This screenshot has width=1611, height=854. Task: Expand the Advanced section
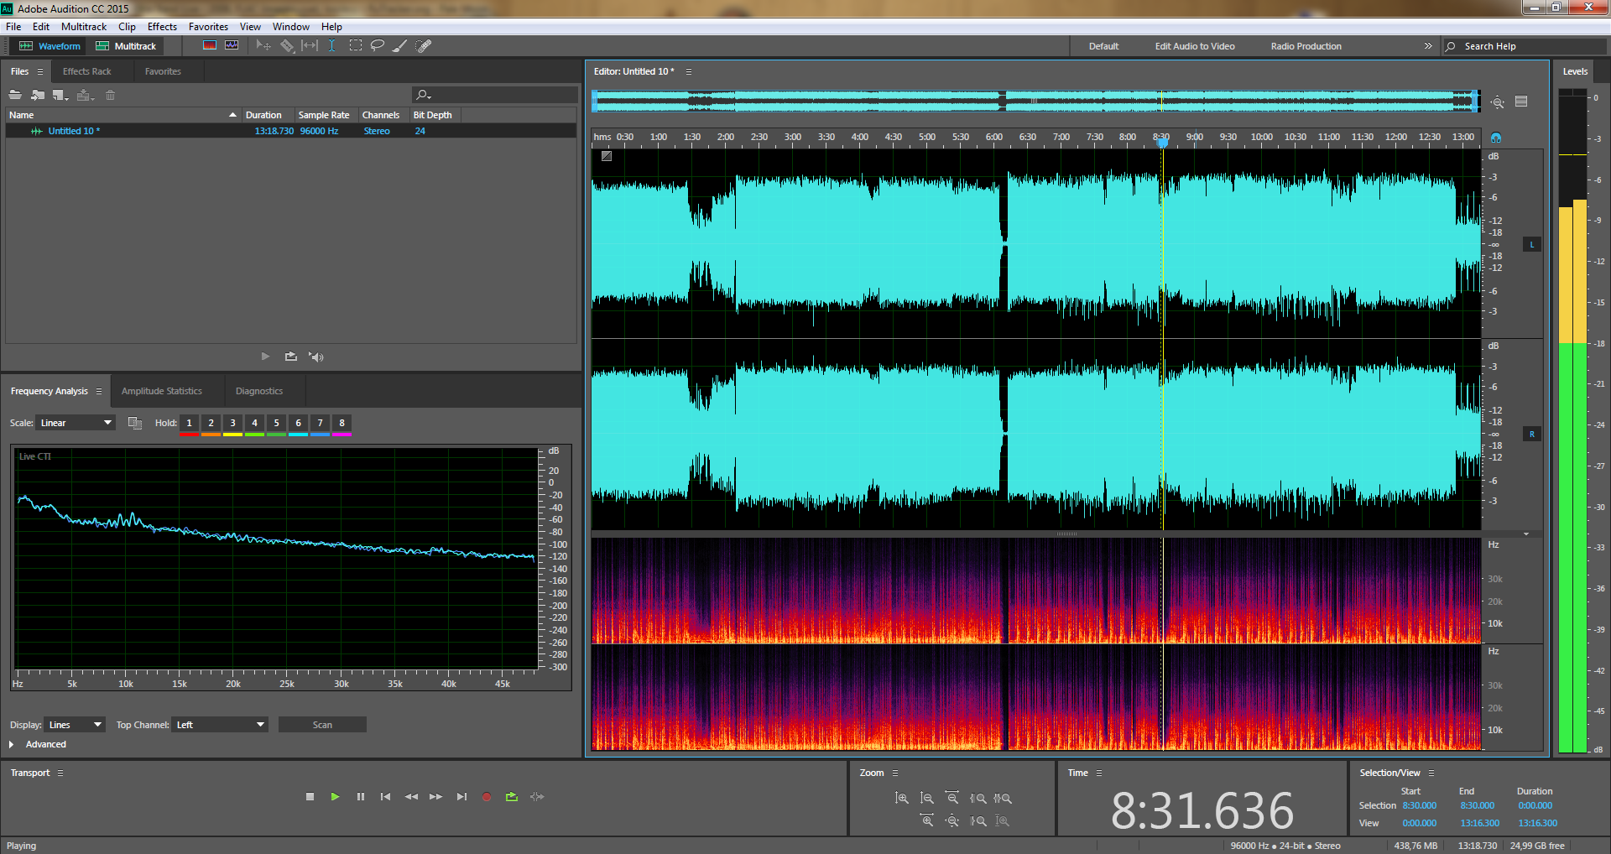coord(12,744)
